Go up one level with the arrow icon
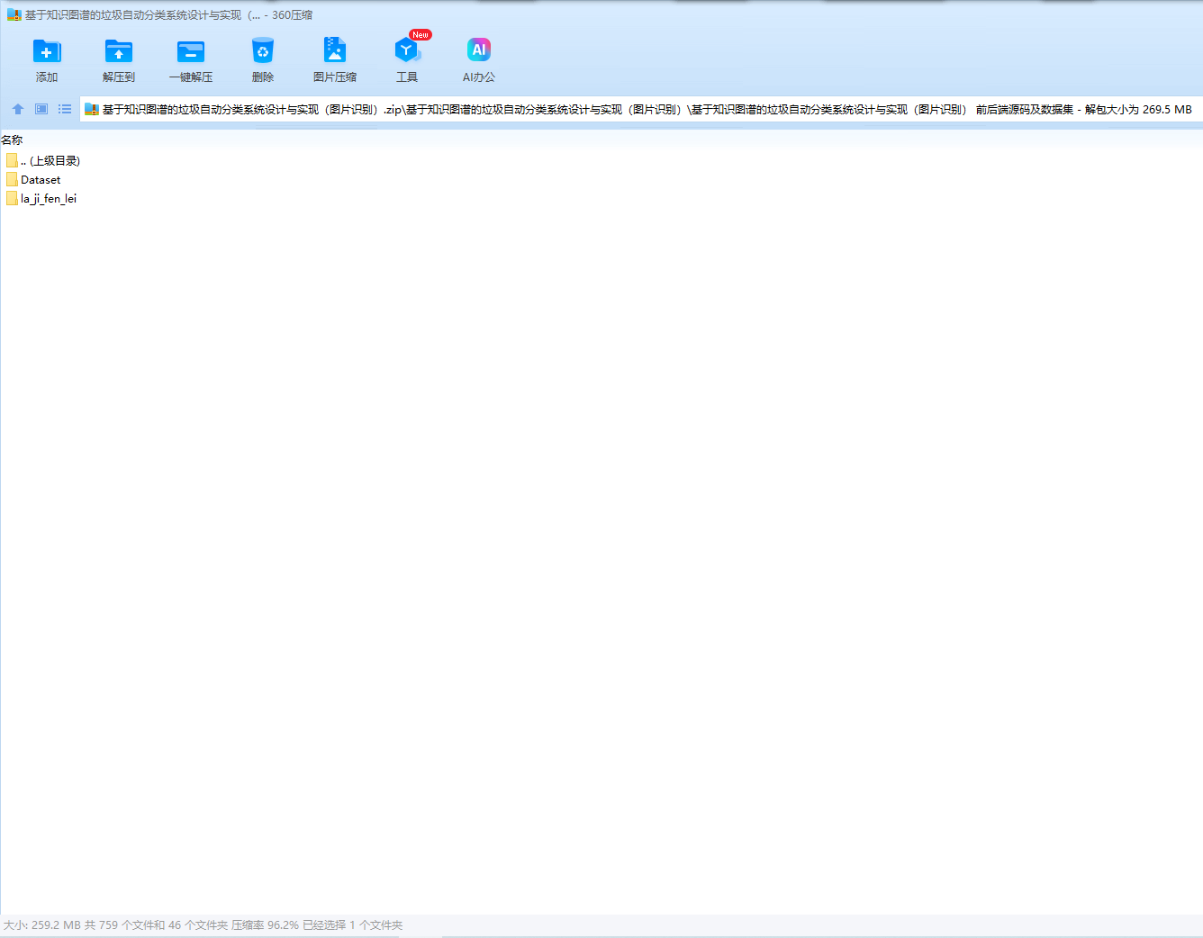This screenshot has height=938, width=1203. [18, 109]
